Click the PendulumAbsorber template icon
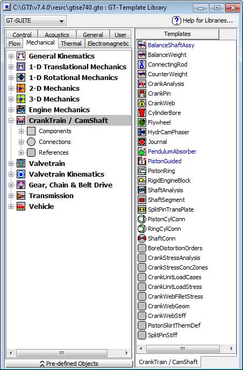Image resolution: width=243 pixels, height=370 pixels. pos(142,151)
